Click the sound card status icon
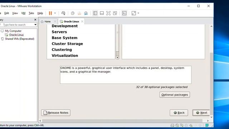The image size is (229, 129). click(x=191, y=125)
